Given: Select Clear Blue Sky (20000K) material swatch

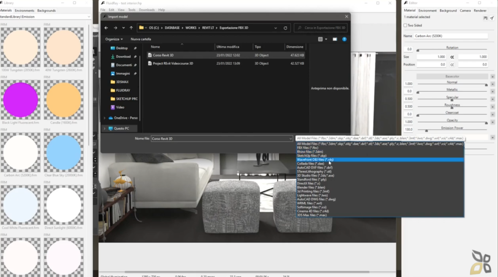Looking at the screenshot, I should tap(64, 152).
